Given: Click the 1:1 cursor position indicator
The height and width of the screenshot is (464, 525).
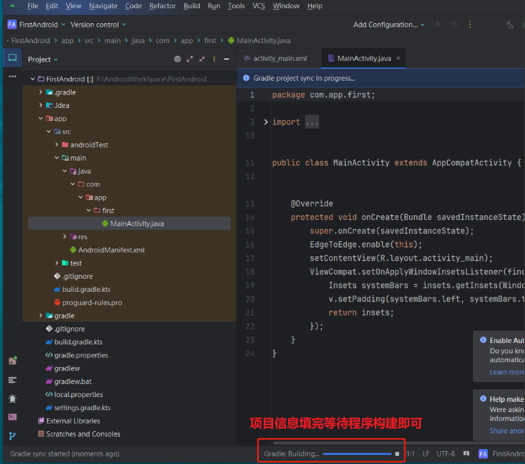Looking at the screenshot, I should 411,454.
